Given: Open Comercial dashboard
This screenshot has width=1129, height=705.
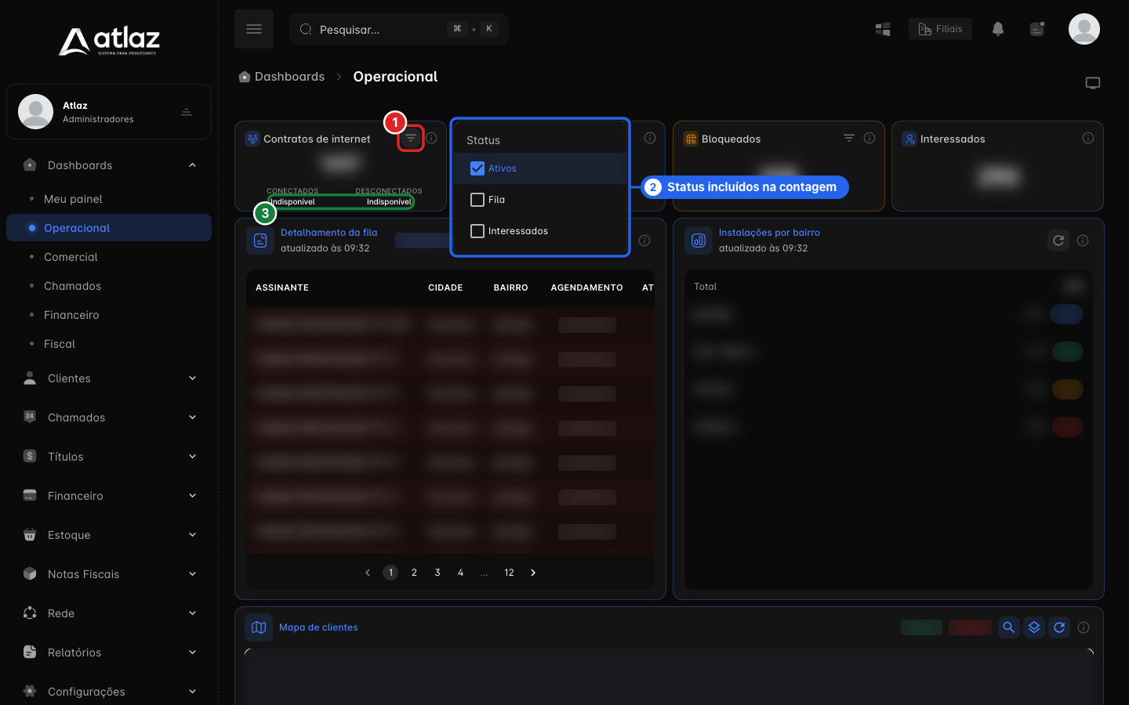Looking at the screenshot, I should [71, 257].
